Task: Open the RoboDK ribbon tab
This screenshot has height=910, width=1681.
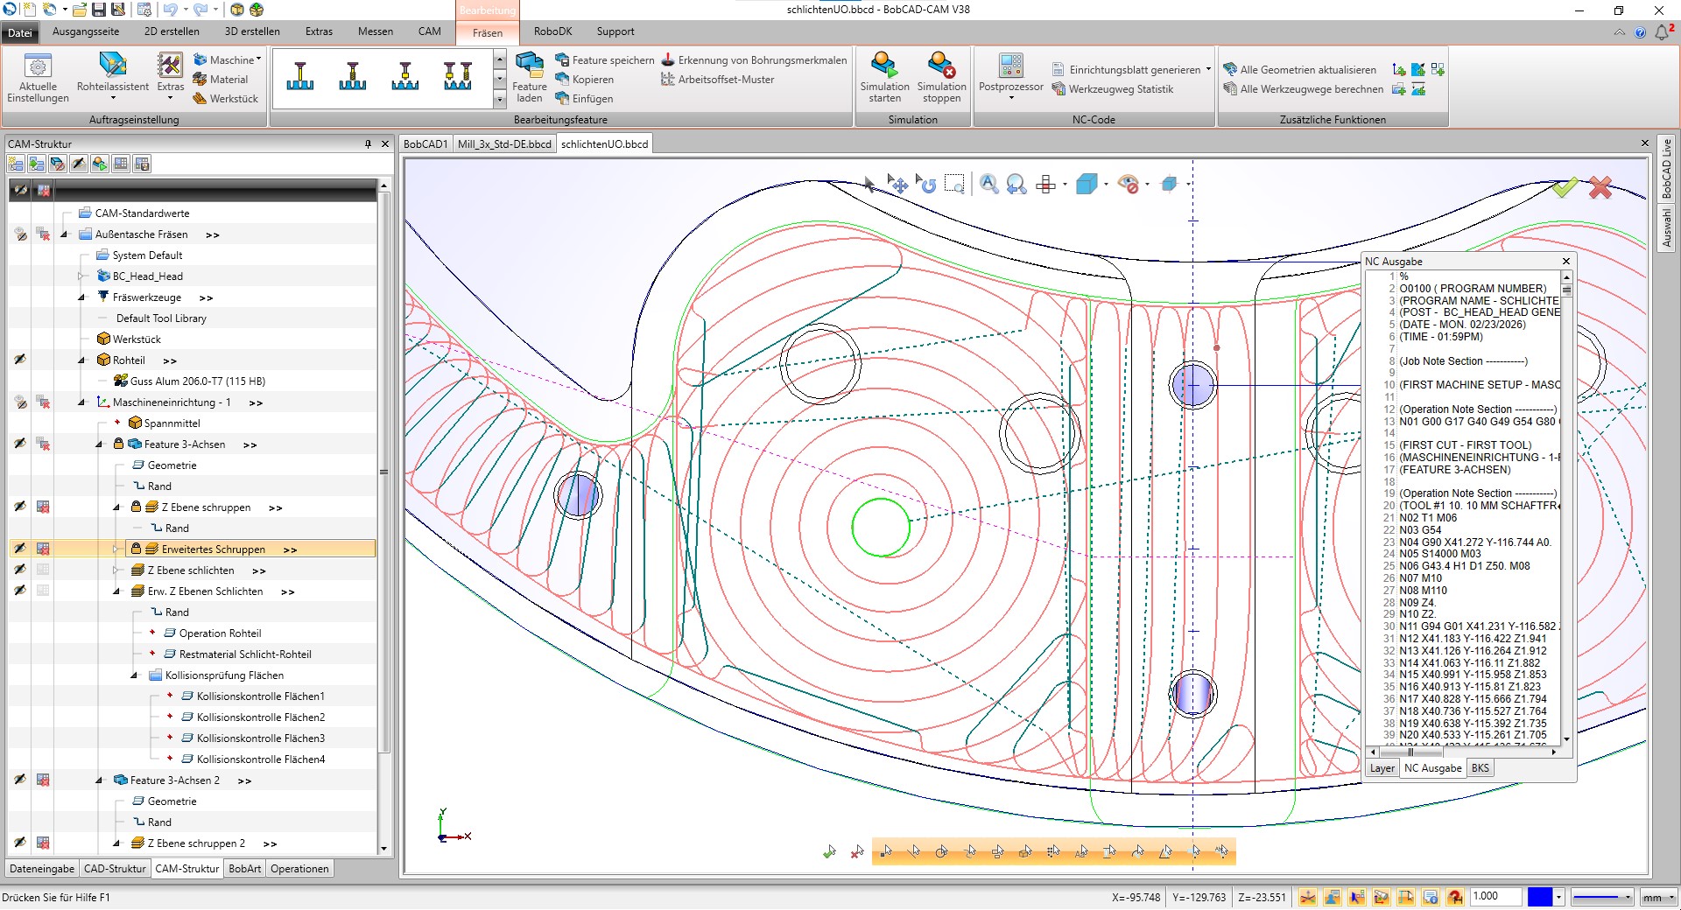Action: 553,31
